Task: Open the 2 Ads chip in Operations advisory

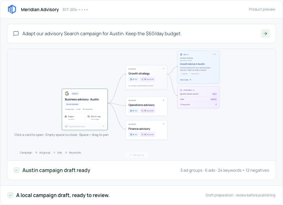Action: [134, 111]
